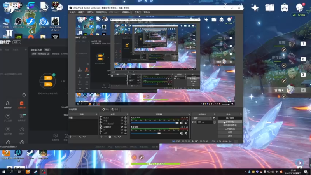
Task: Start the OBS virtual camera
Action: click(x=230, y=125)
